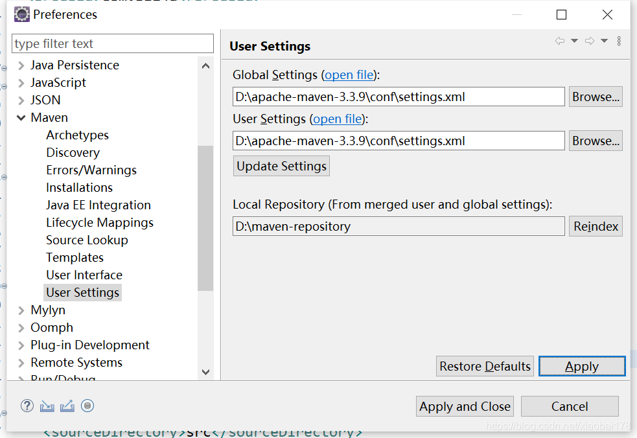Select the Mylyn category label

tap(48, 310)
